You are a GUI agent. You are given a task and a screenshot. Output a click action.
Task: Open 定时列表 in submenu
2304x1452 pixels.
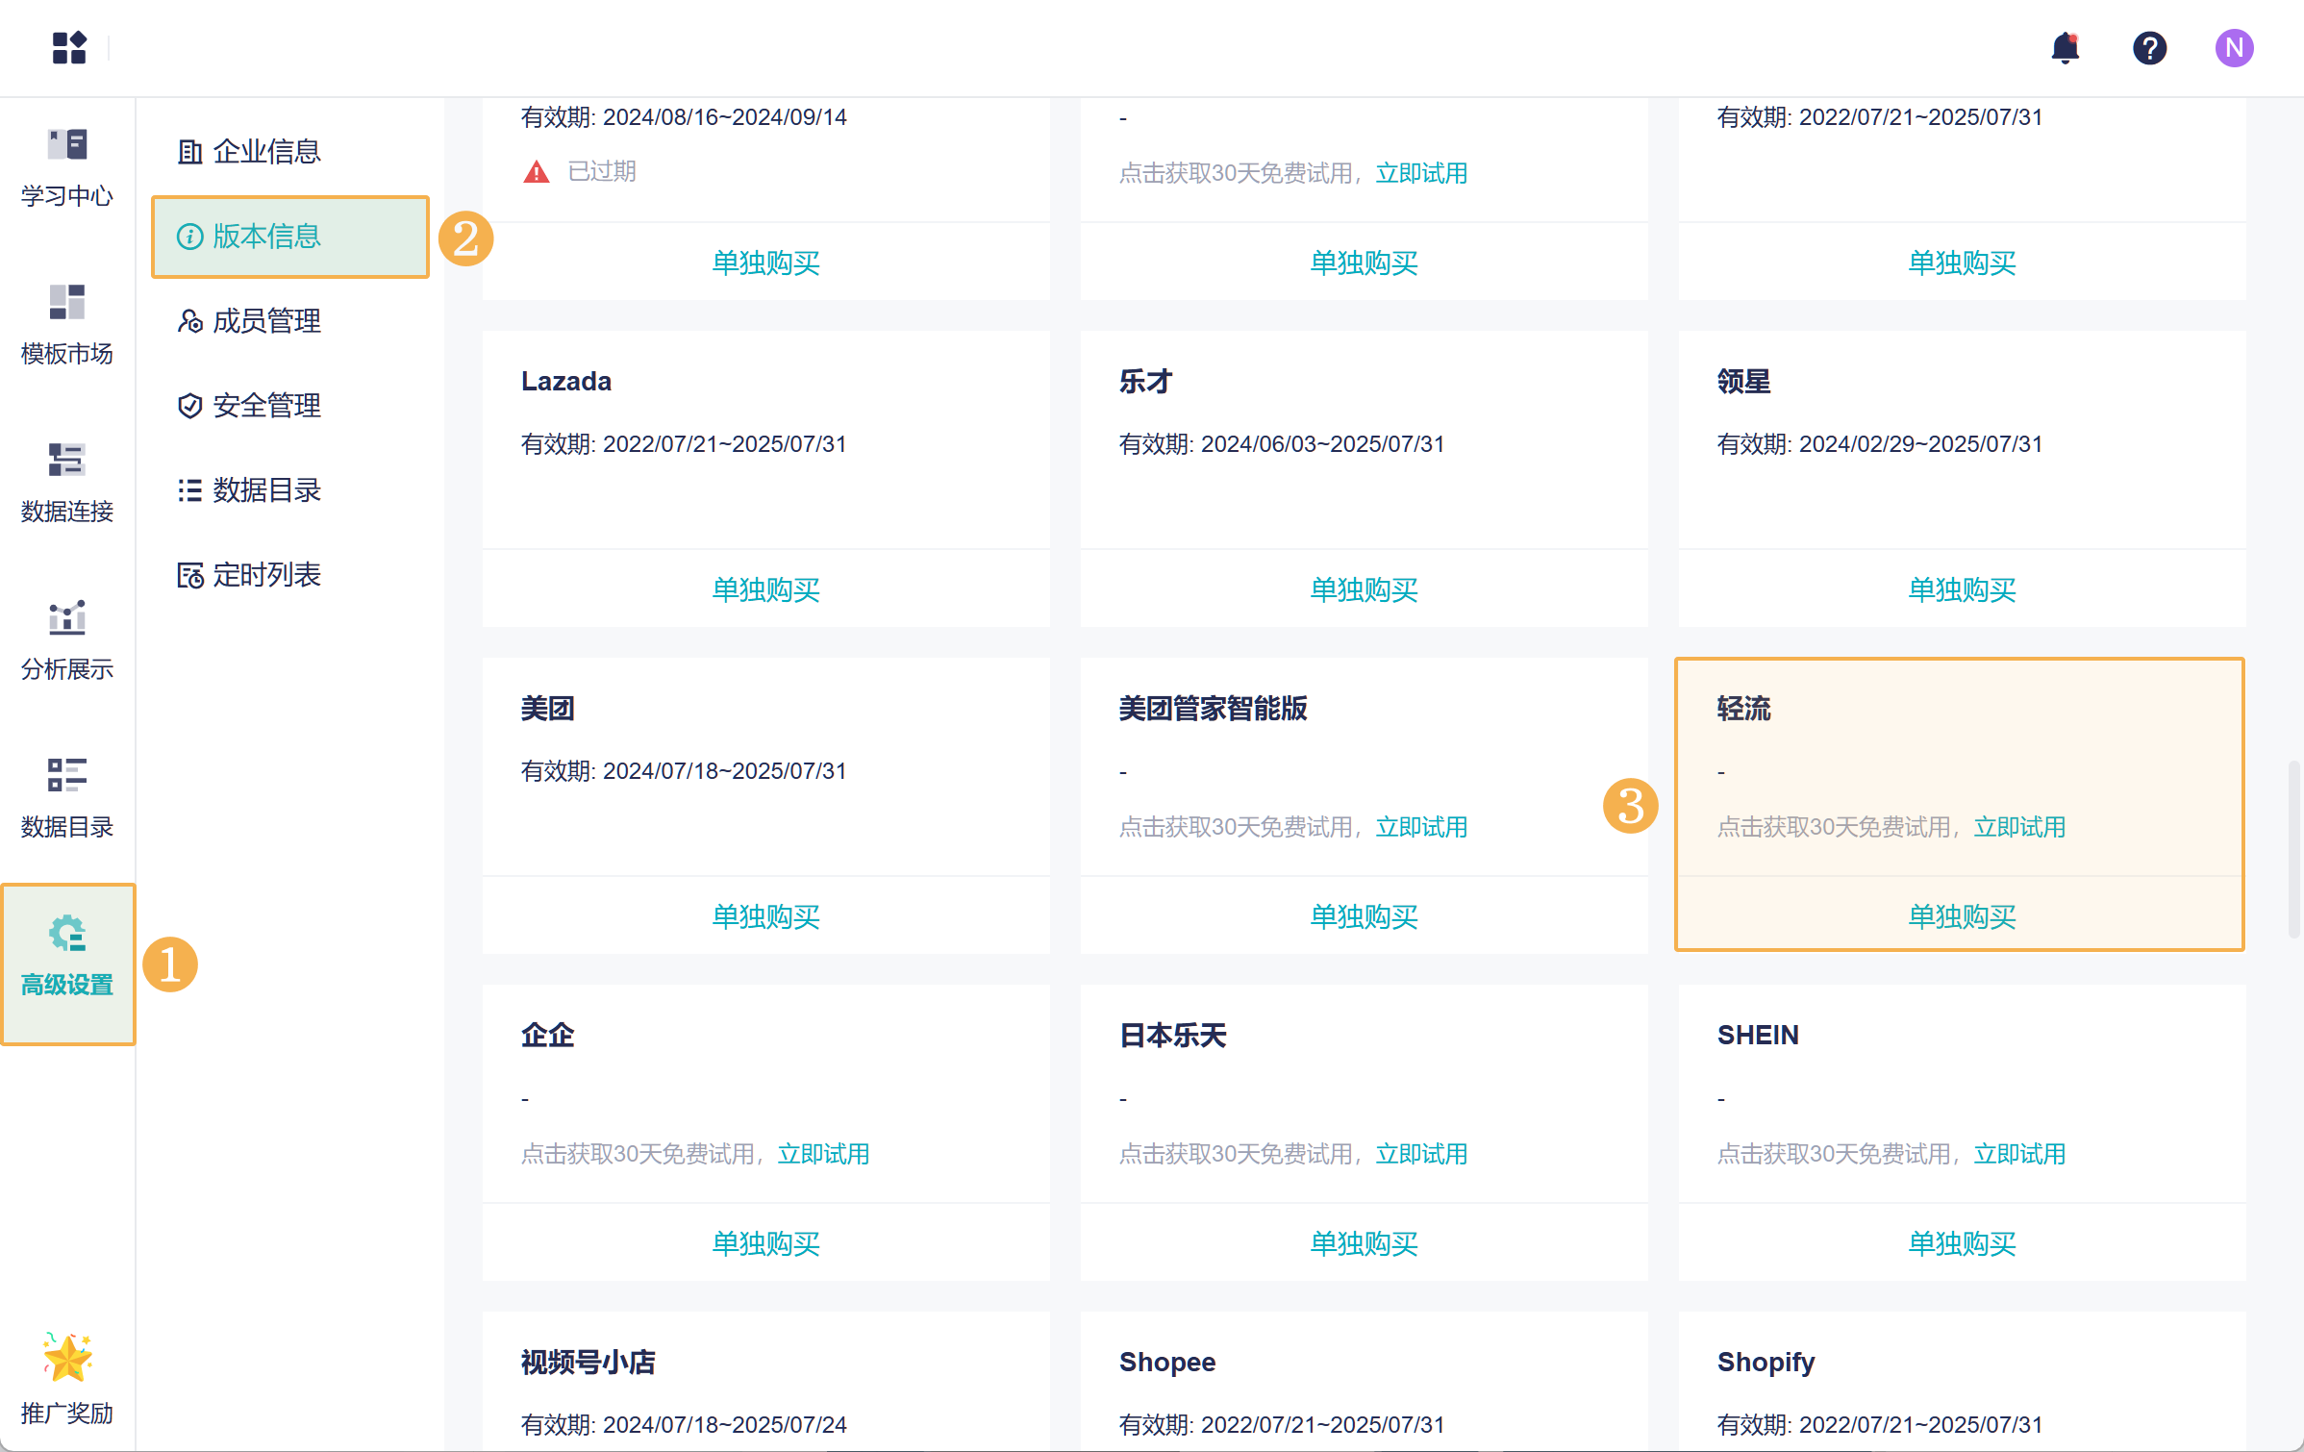[266, 575]
